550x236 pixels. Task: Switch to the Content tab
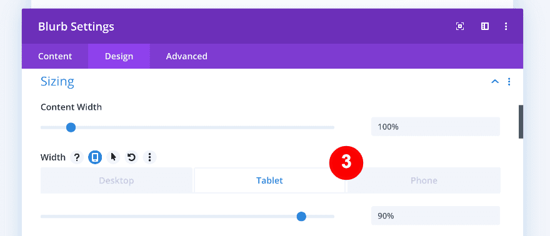(55, 56)
